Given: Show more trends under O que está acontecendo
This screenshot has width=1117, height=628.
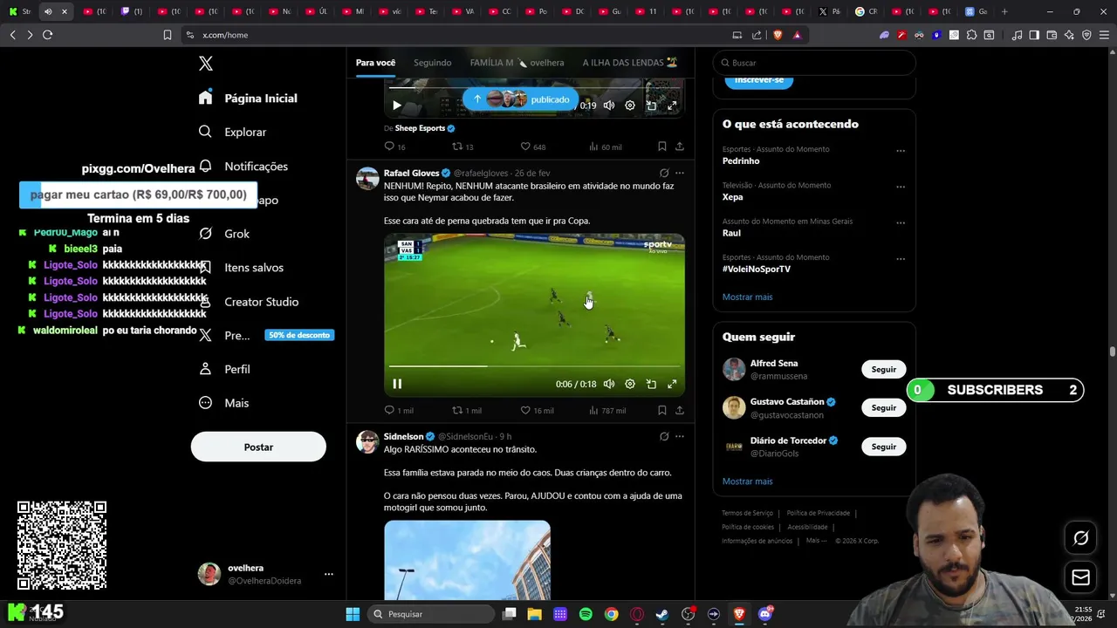Looking at the screenshot, I should click(x=747, y=297).
